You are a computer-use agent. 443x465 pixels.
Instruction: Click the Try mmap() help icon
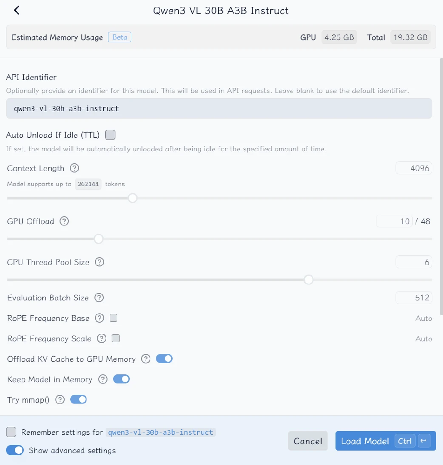click(60, 400)
